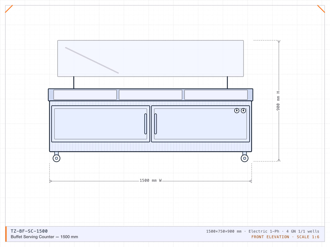Click the right sneeze guard support post
The width and height of the screenshot is (330, 247).
[x=227, y=83]
